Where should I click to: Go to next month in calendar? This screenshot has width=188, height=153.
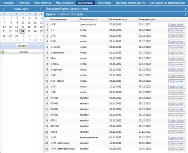[x=40, y=9]
